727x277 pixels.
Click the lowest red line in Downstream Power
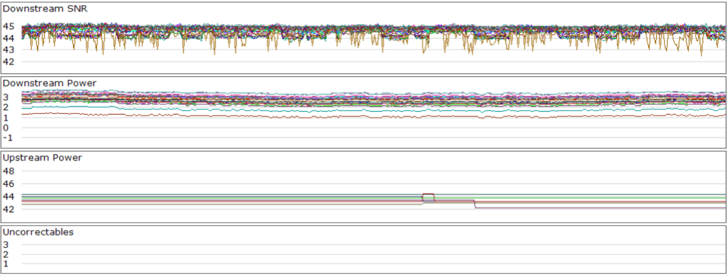pos(374,116)
